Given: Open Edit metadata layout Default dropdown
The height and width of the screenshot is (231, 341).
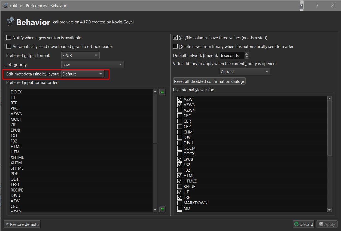Looking at the screenshot, I should point(83,74).
